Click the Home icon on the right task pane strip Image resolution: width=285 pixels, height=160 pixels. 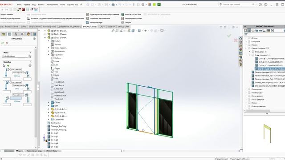coord(240,38)
